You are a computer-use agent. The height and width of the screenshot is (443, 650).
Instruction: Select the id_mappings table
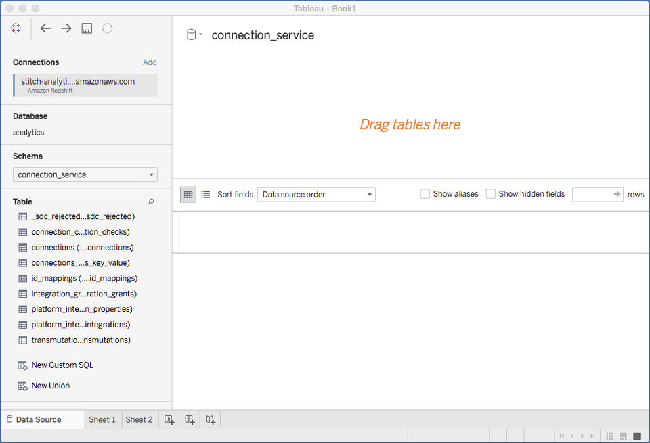pyautogui.click(x=85, y=278)
